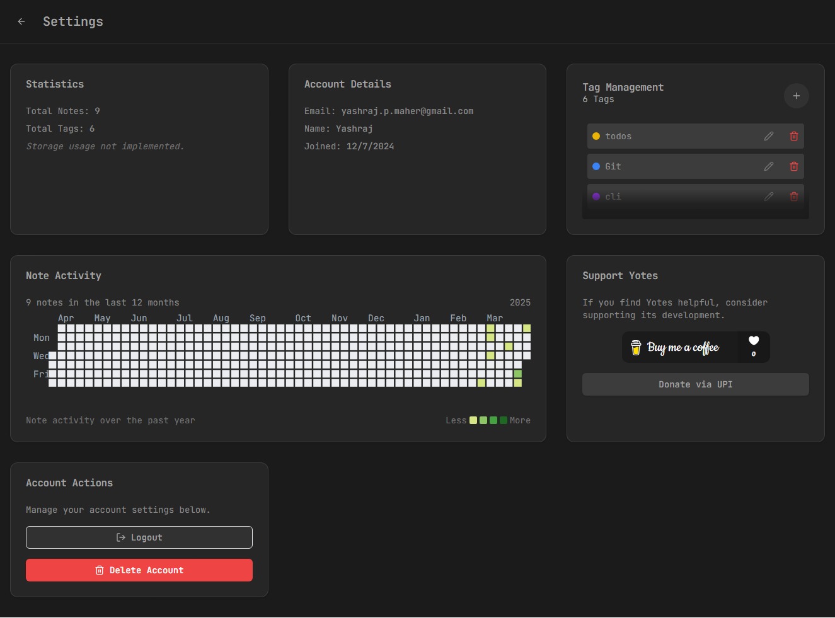The height and width of the screenshot is (618, 835).
Task: Click the Account Details heading
Action: [x=348, y=84]
